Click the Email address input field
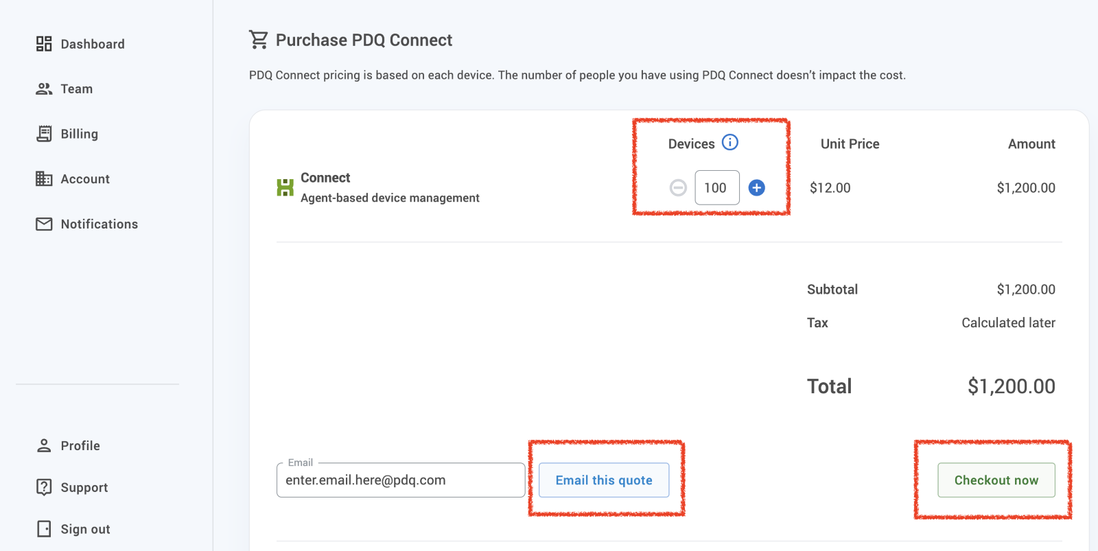The image size is (1098, 551). tap(401, 480)
